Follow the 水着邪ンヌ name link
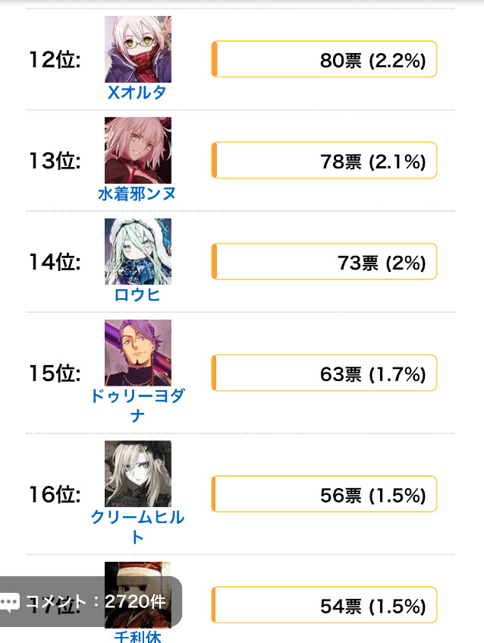This screenshot has height=643, width=484. click(x=137, y=194)
